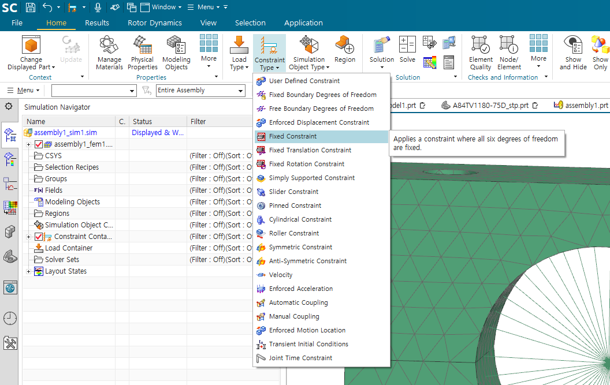Expand Constraint Container node

pos(28,237)
